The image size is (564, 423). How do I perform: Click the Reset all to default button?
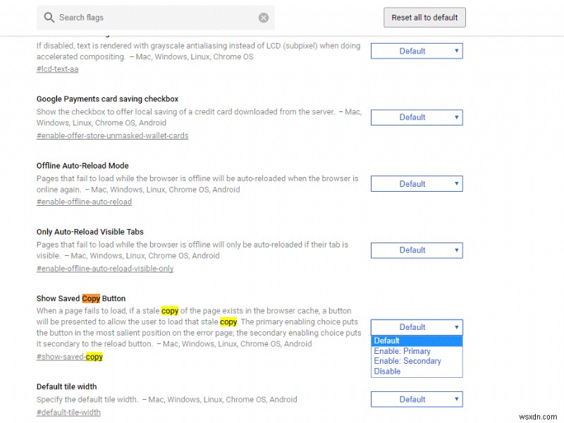tap(424, 17)
